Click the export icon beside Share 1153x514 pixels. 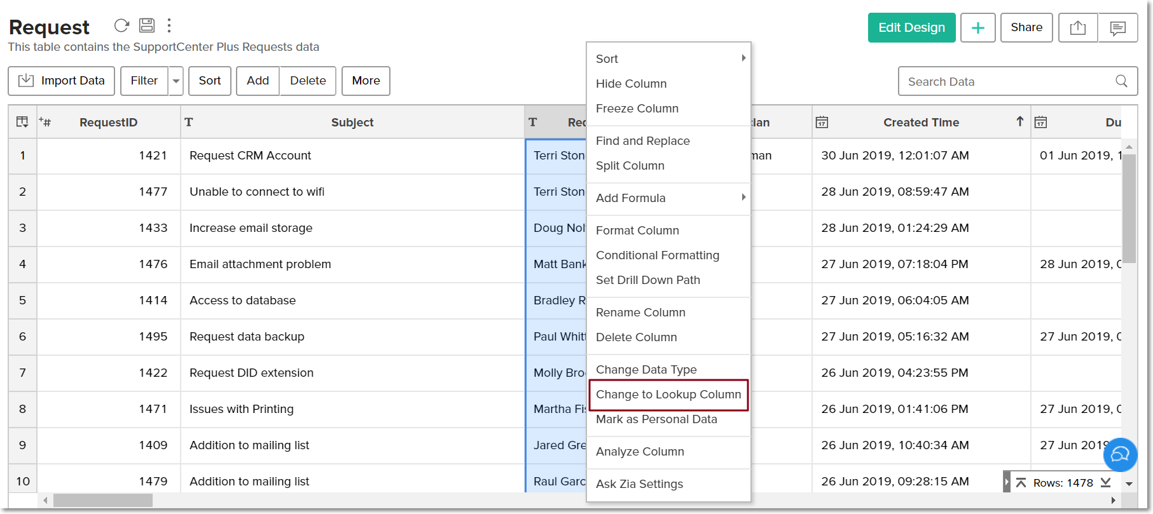click(1077, 28)
